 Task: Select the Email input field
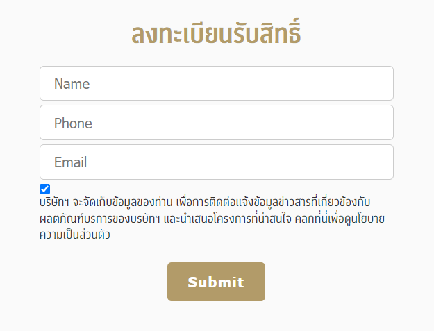(x=216, y=162)
